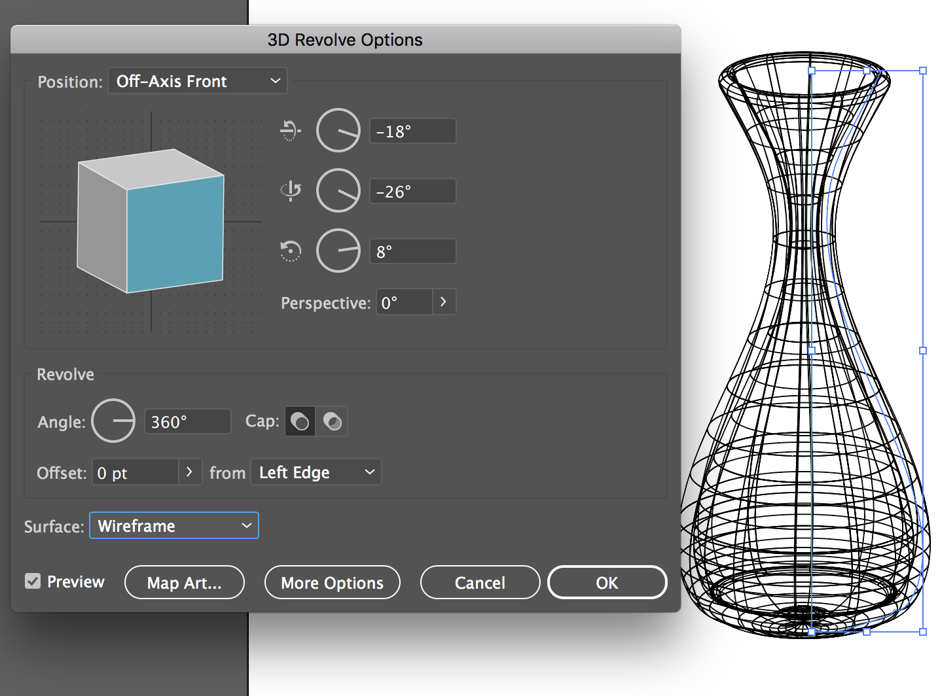940x696 pixels.
Task: Expand the Perspective slider arrow
Action: [x=443, y=302]
